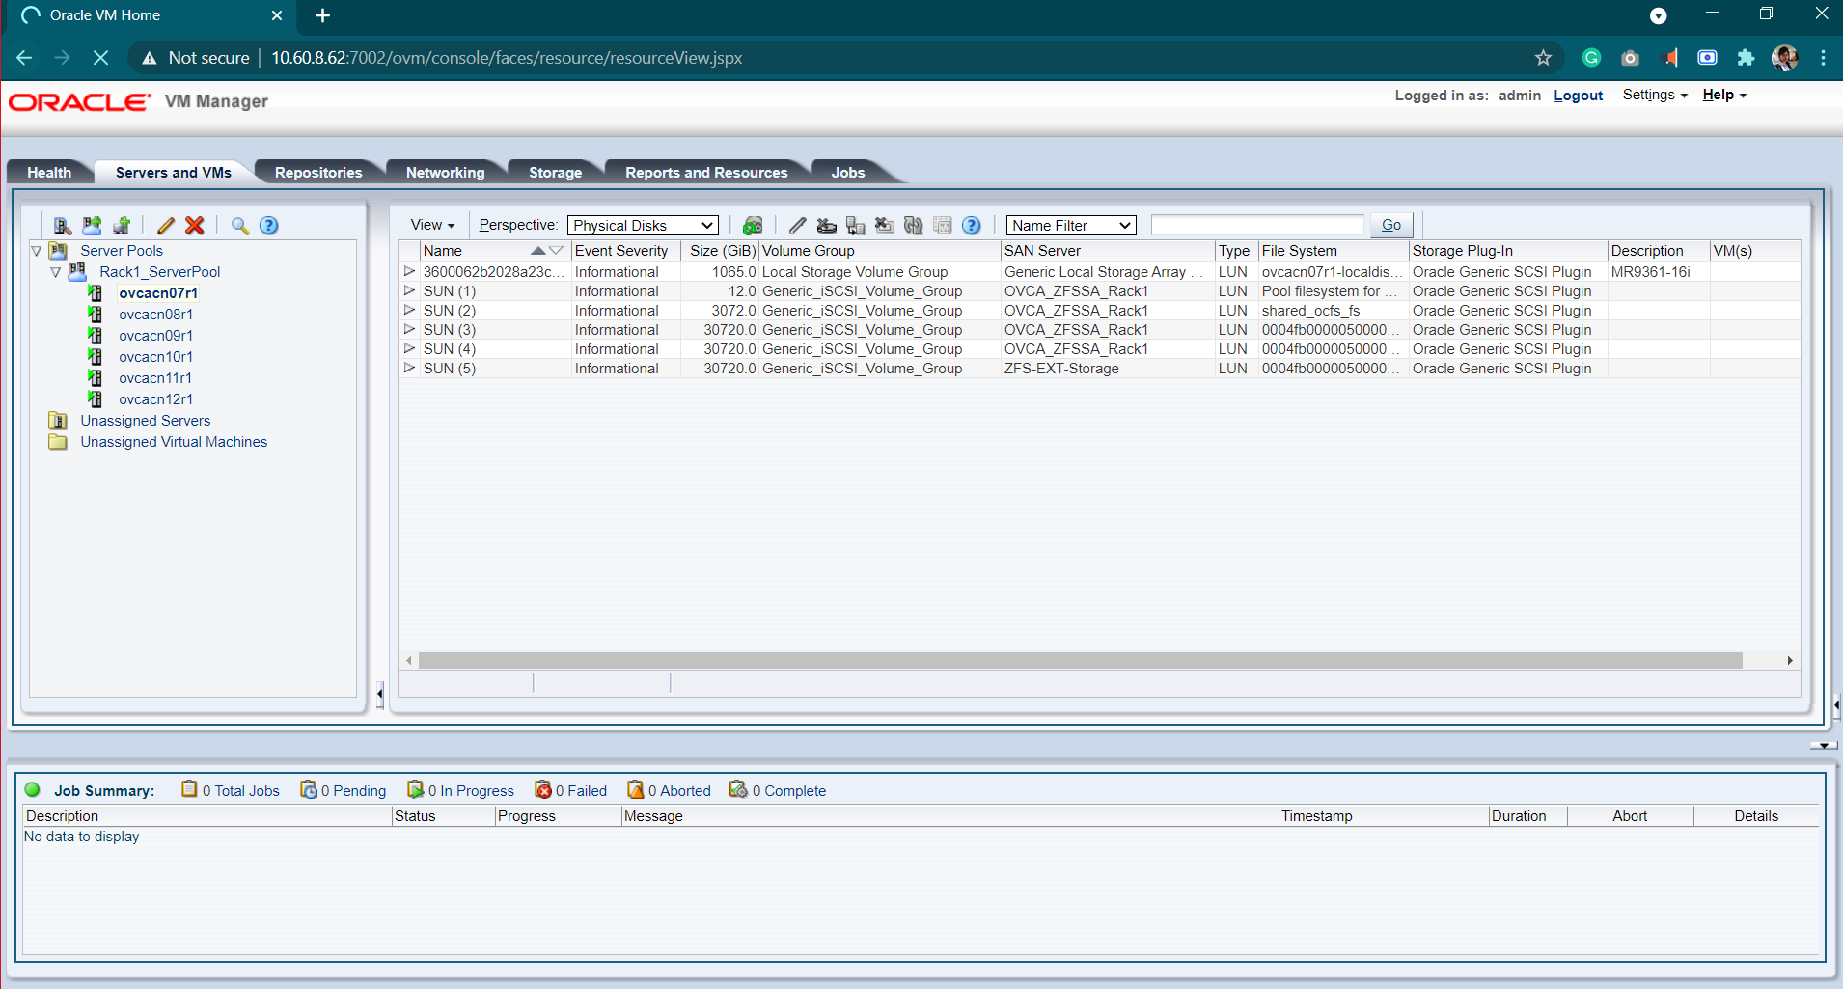
Task: Click the scroll right arrow of table
Action: (1790, 660)
